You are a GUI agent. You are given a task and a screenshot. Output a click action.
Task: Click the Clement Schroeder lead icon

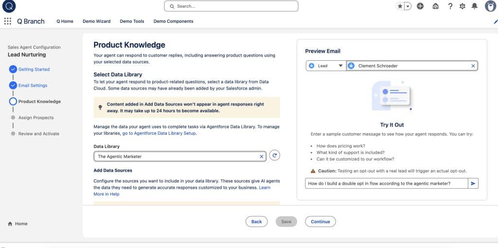pyautogui.click(x=351, y=66)
